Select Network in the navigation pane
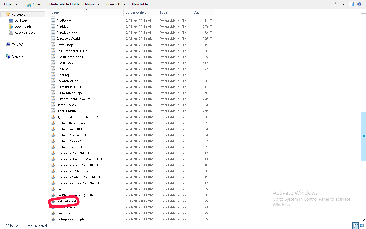366x229 pixels. 18,57
